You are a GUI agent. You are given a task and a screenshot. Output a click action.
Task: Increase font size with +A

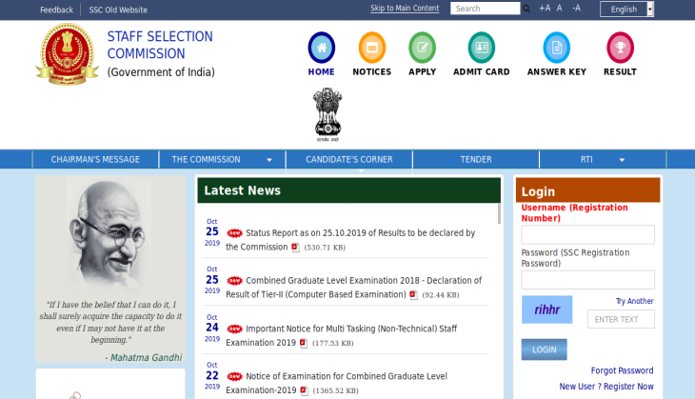coord(545,8)
